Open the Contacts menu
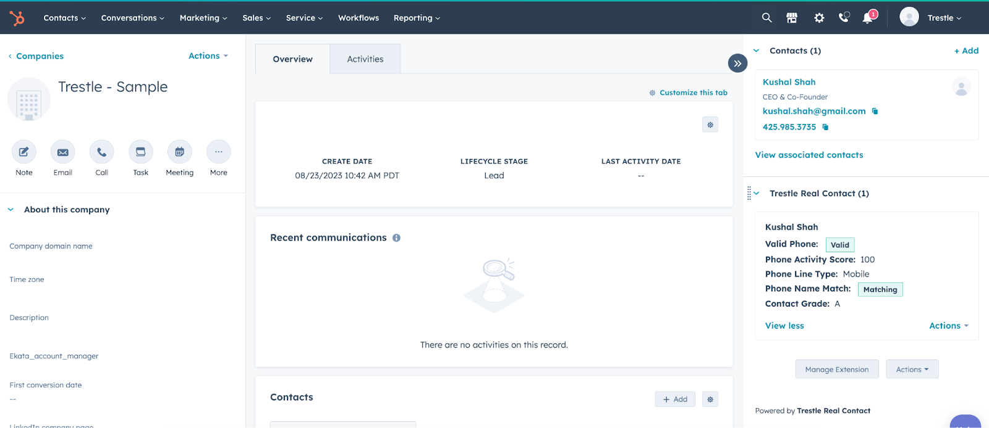989x428 pixels. point(65,18)
